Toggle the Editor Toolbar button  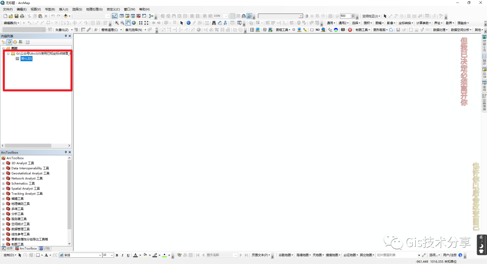[115, 16]
